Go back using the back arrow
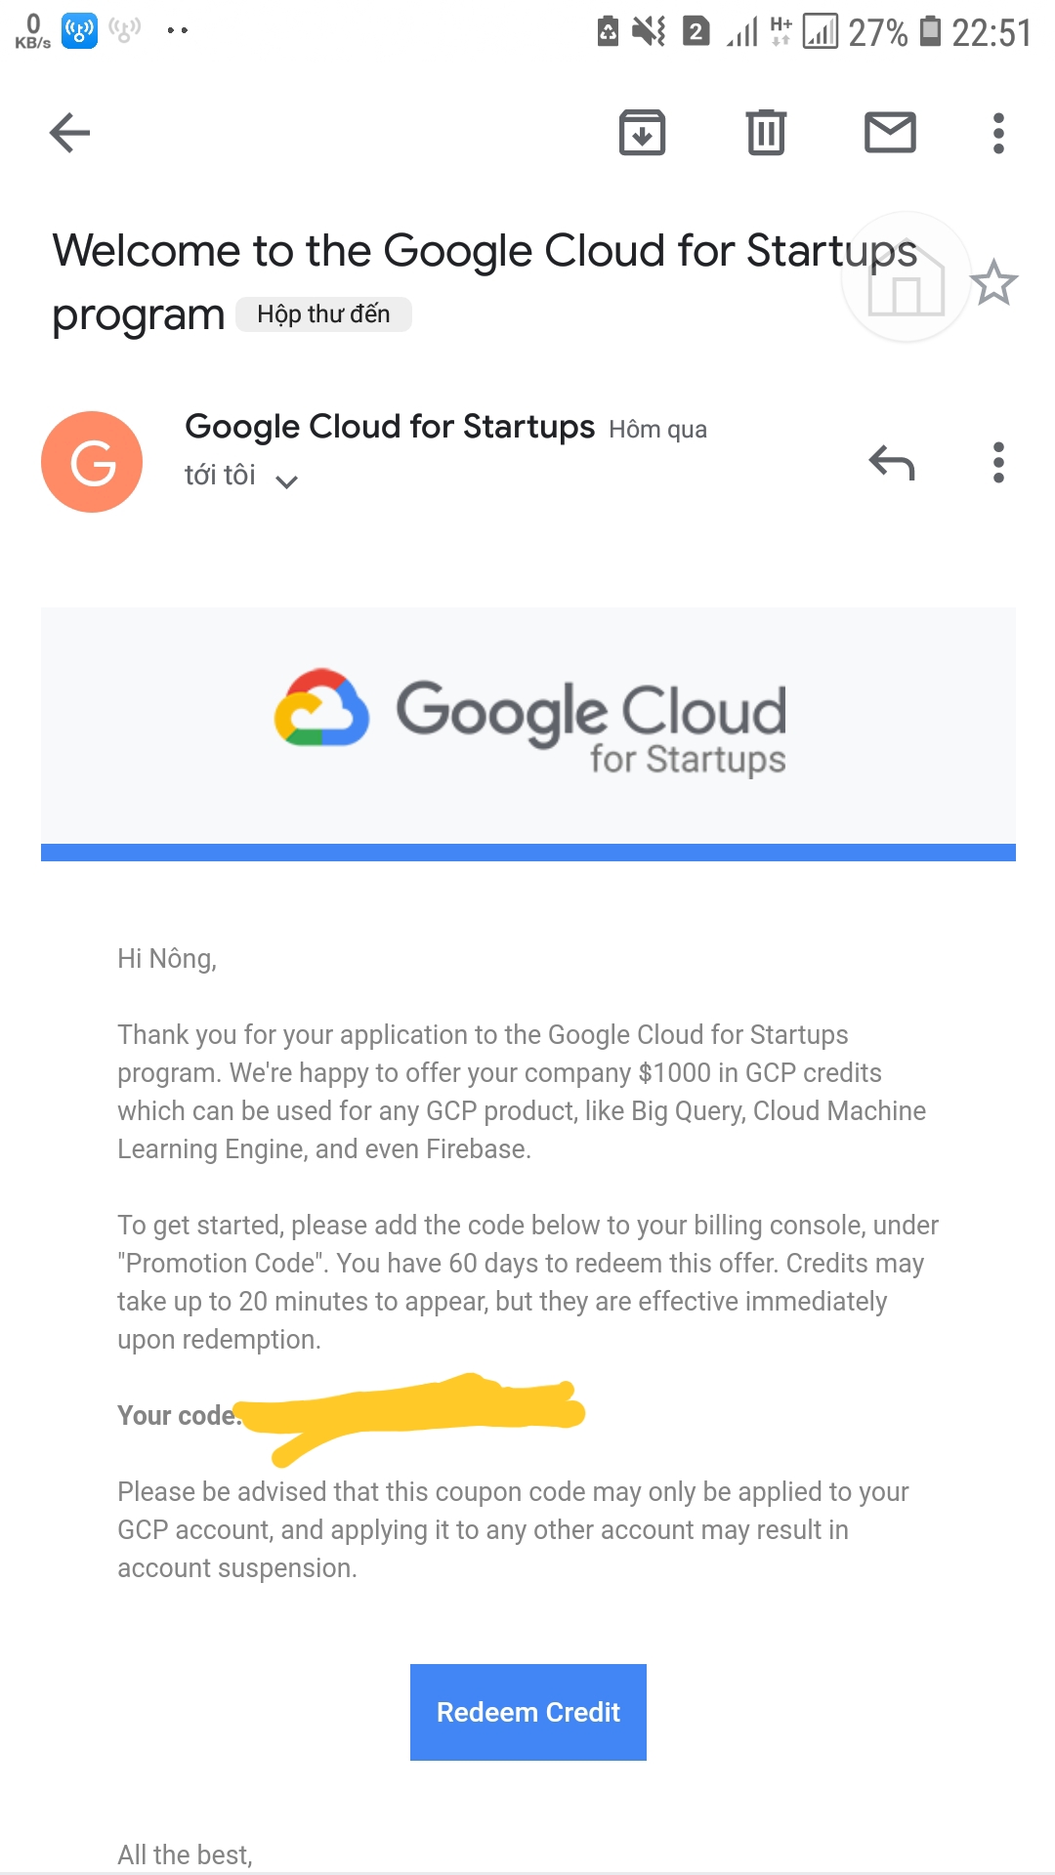The height and width of the screenshot is (1875, 1055). click(69, 133)
